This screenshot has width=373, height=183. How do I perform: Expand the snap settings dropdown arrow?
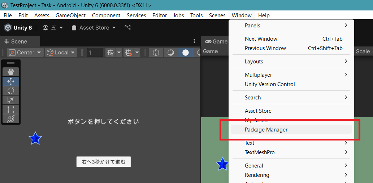coord(137,53)
